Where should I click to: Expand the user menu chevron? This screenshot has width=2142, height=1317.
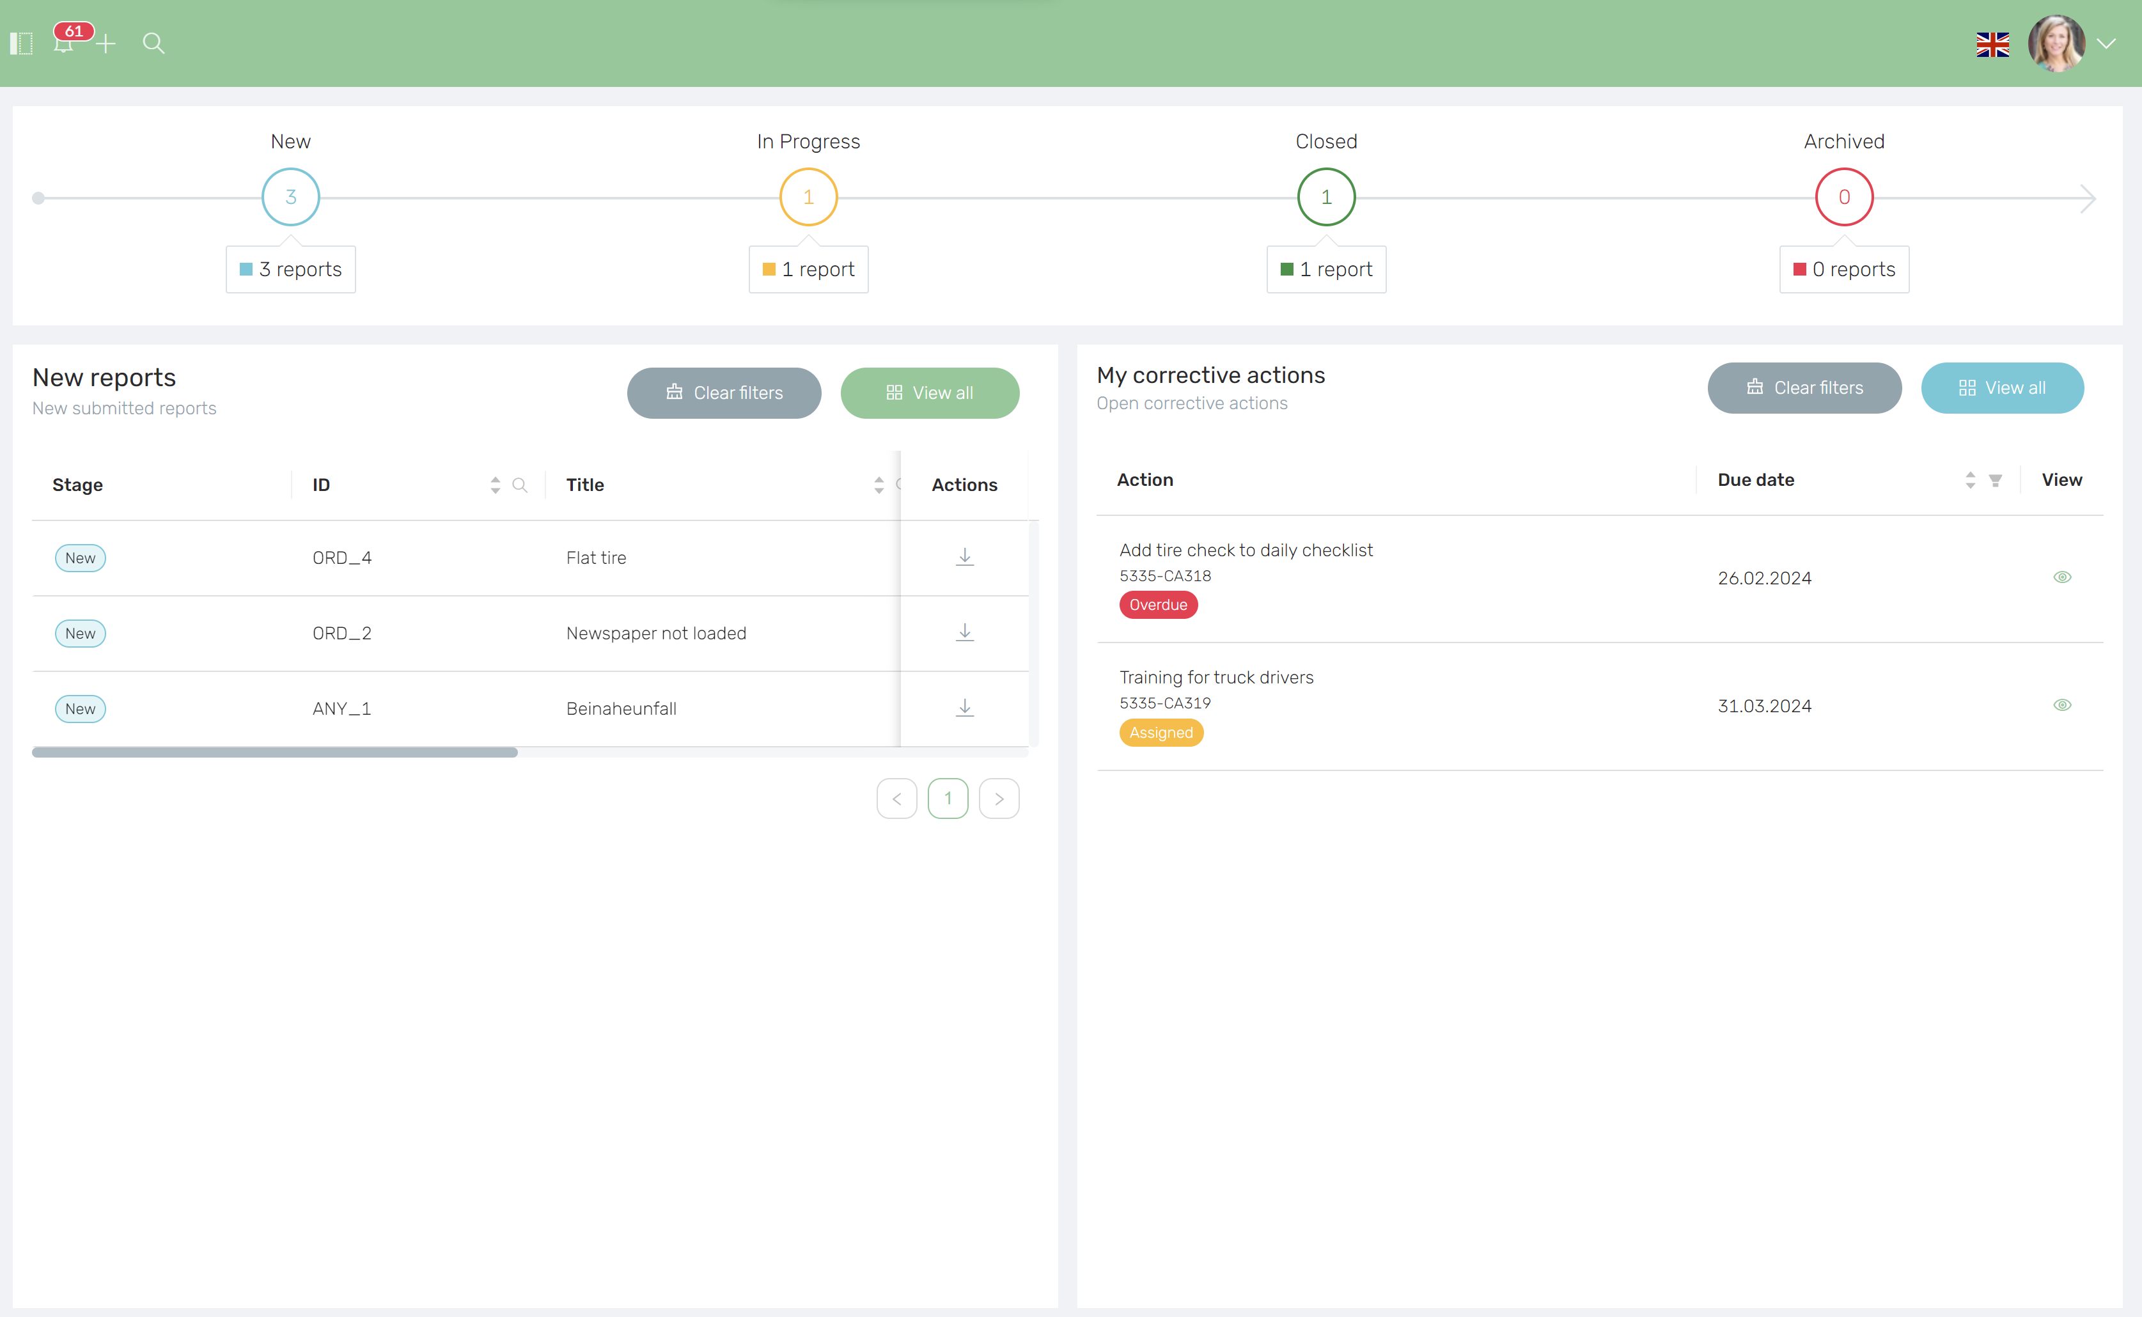(2106, 43)
